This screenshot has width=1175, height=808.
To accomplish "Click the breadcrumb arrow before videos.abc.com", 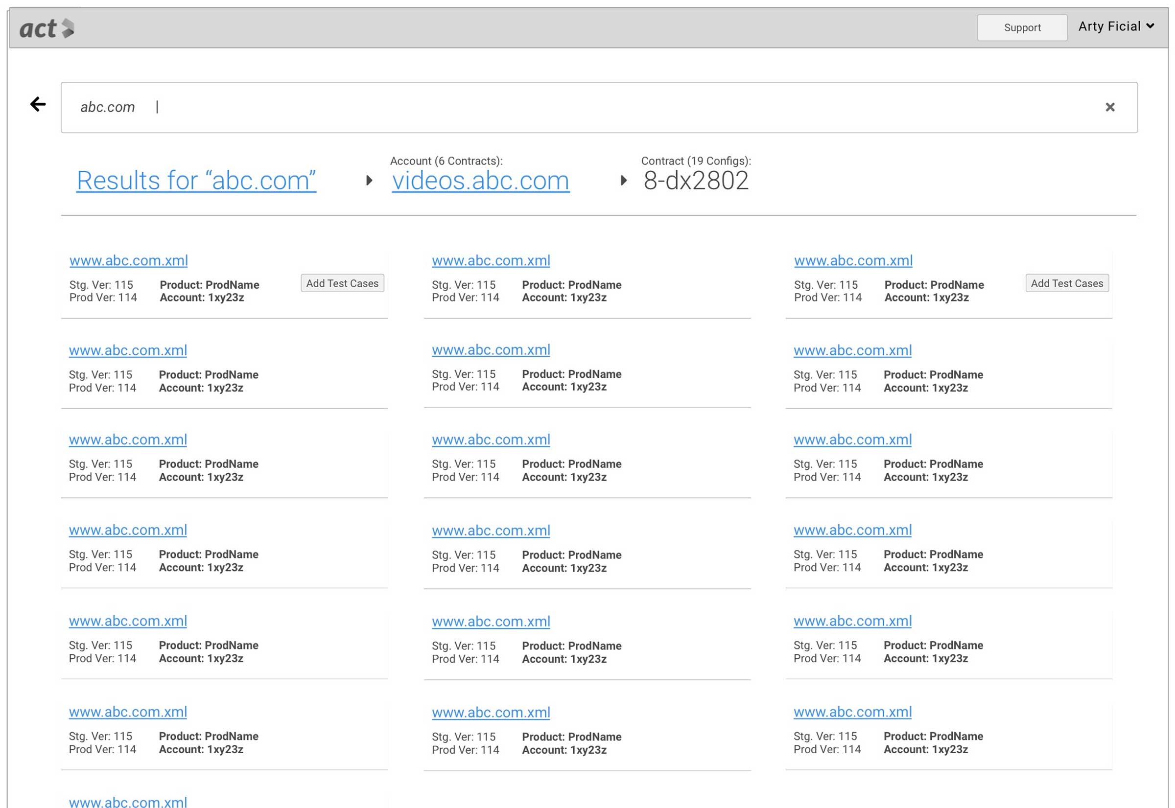I will coord(369,181).
